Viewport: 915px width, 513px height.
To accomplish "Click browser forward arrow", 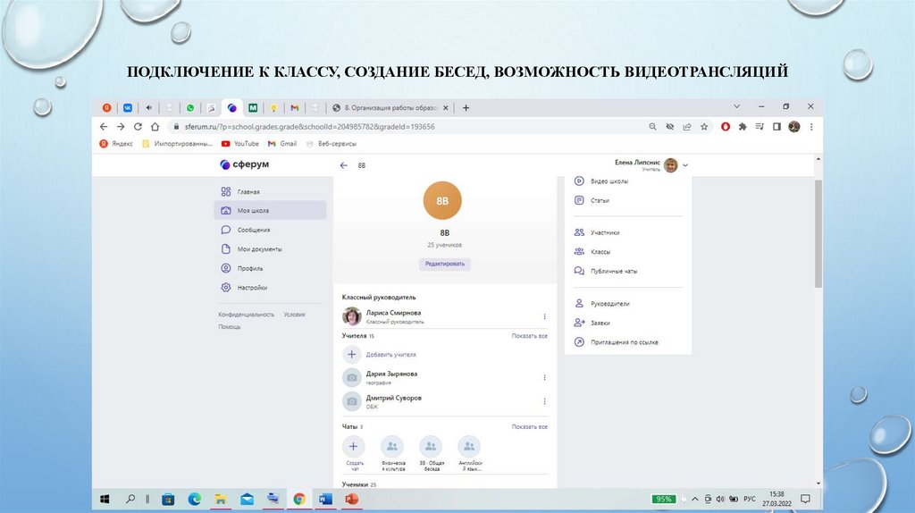I will 121,127.
